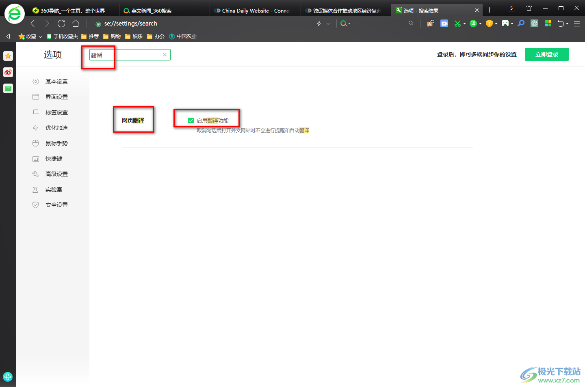Open 优化加速 in the settings sidebar
Viewport: 585px width, 387px height.
tap(56, 128)
